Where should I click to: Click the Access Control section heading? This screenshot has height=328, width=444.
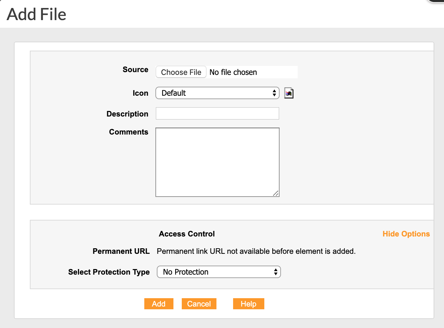pos(187,234)
